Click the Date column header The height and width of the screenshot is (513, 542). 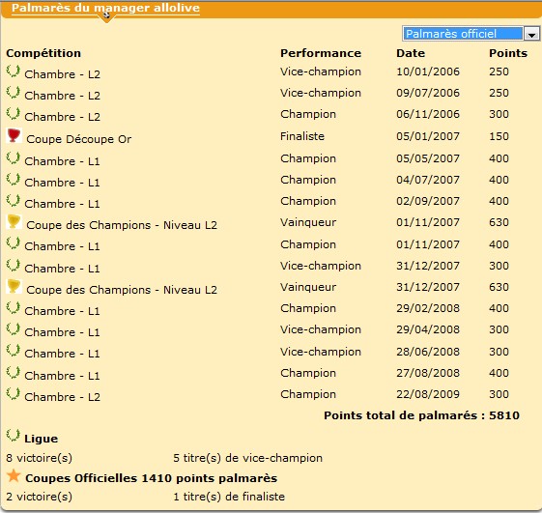[411, 53]
